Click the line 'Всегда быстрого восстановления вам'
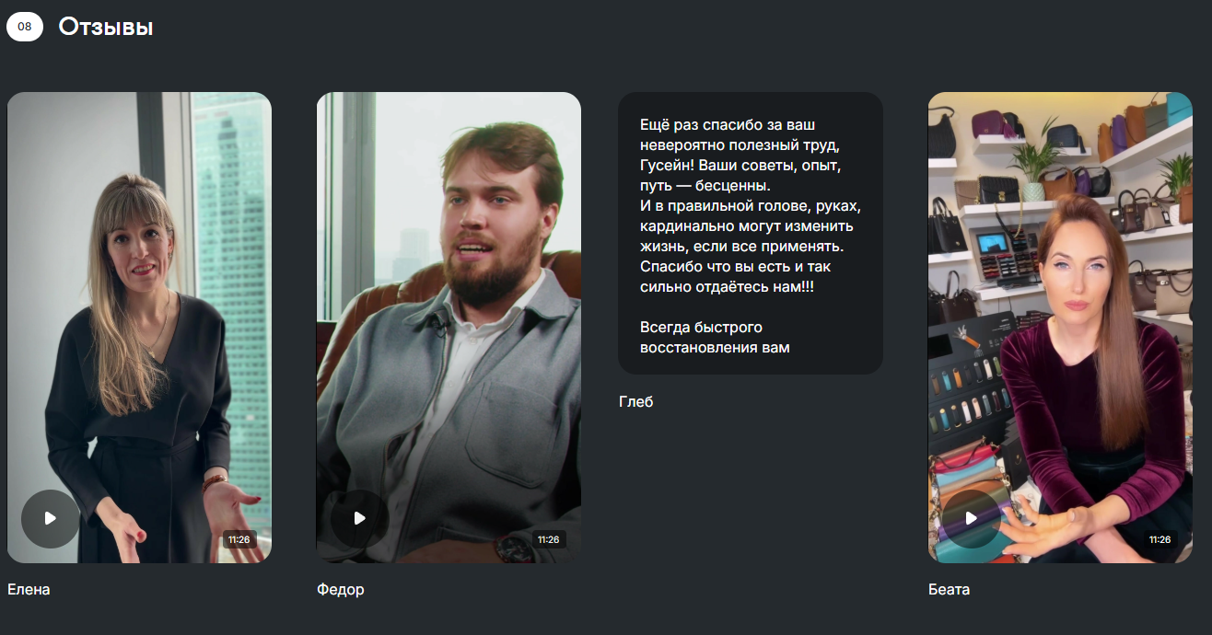The image size is (1212, 635). point(715,338)
